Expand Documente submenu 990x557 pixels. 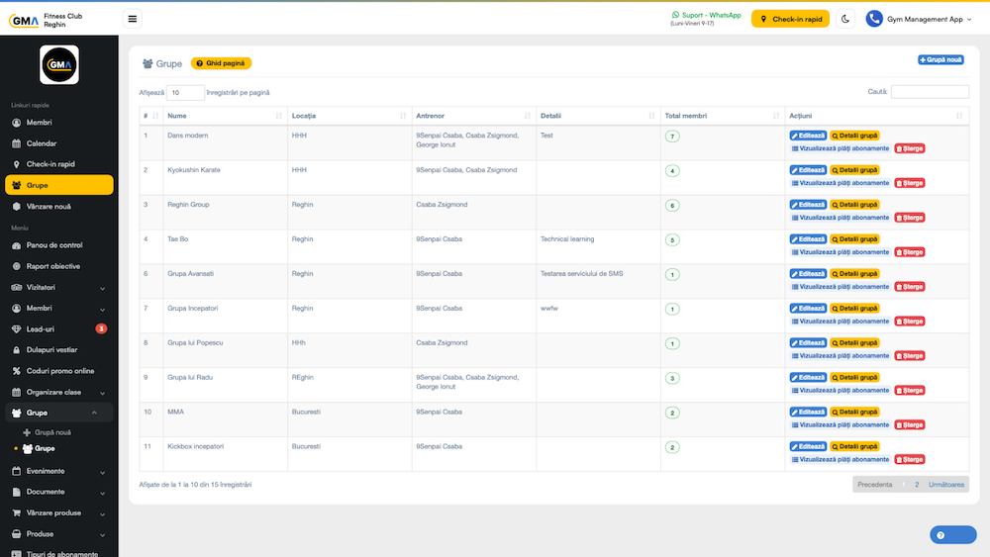point(59,492)
